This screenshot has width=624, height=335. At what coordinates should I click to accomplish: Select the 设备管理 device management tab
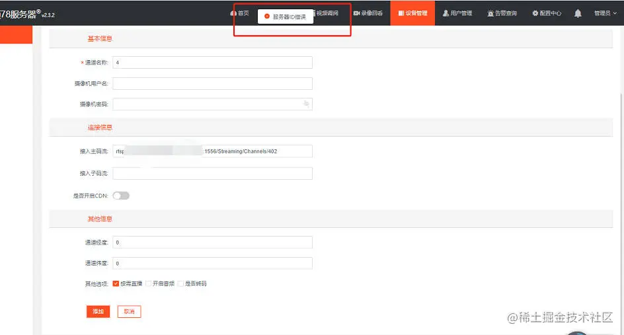point(412,13)
